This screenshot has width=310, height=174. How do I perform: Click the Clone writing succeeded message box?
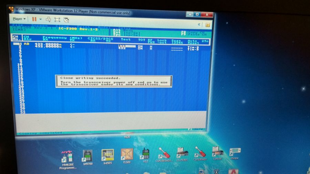[114, 81]
